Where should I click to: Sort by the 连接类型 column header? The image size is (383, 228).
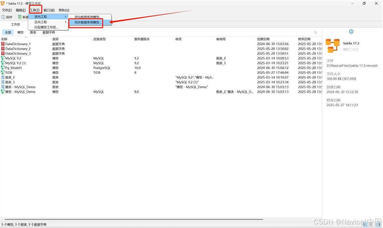(113, 39)
